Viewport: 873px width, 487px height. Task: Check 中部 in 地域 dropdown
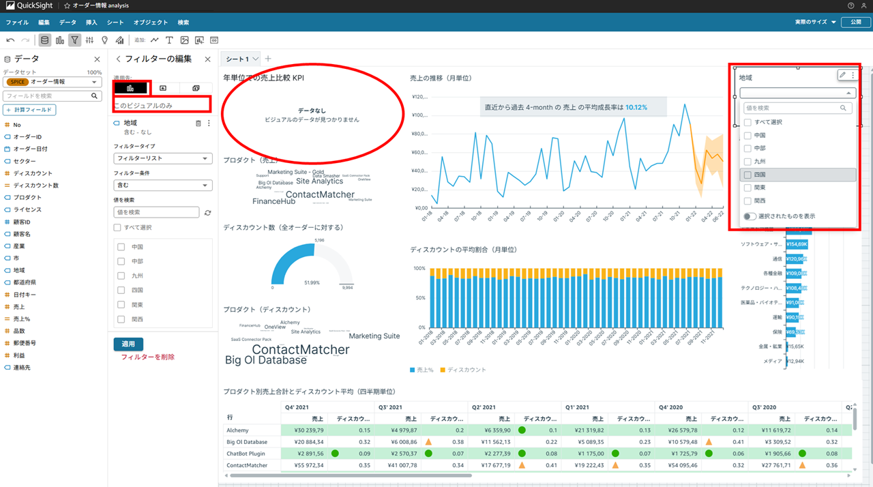click(748, 148)
